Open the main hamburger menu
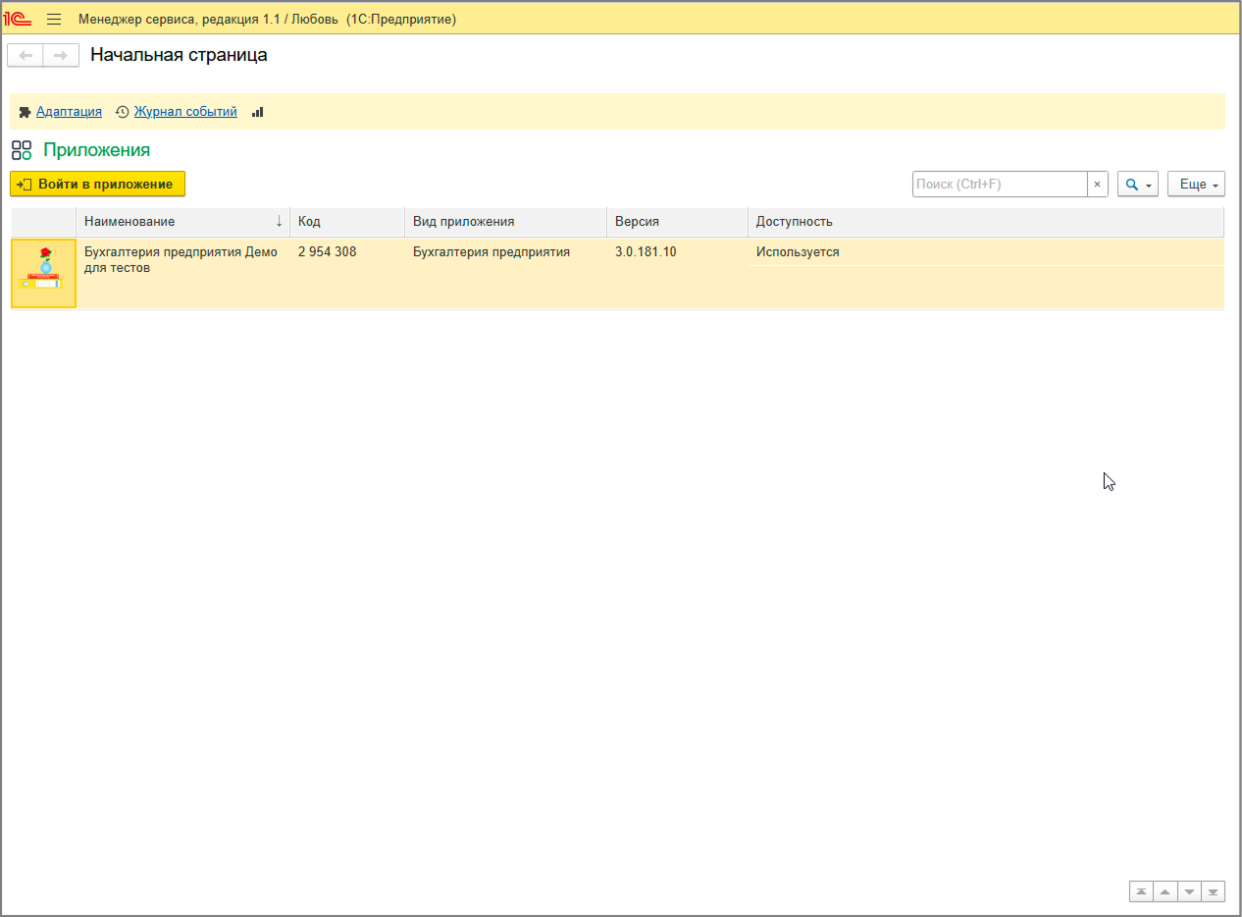Image resolution: width=1242 pixels, height=917 pixels. [x=54, y=19]
